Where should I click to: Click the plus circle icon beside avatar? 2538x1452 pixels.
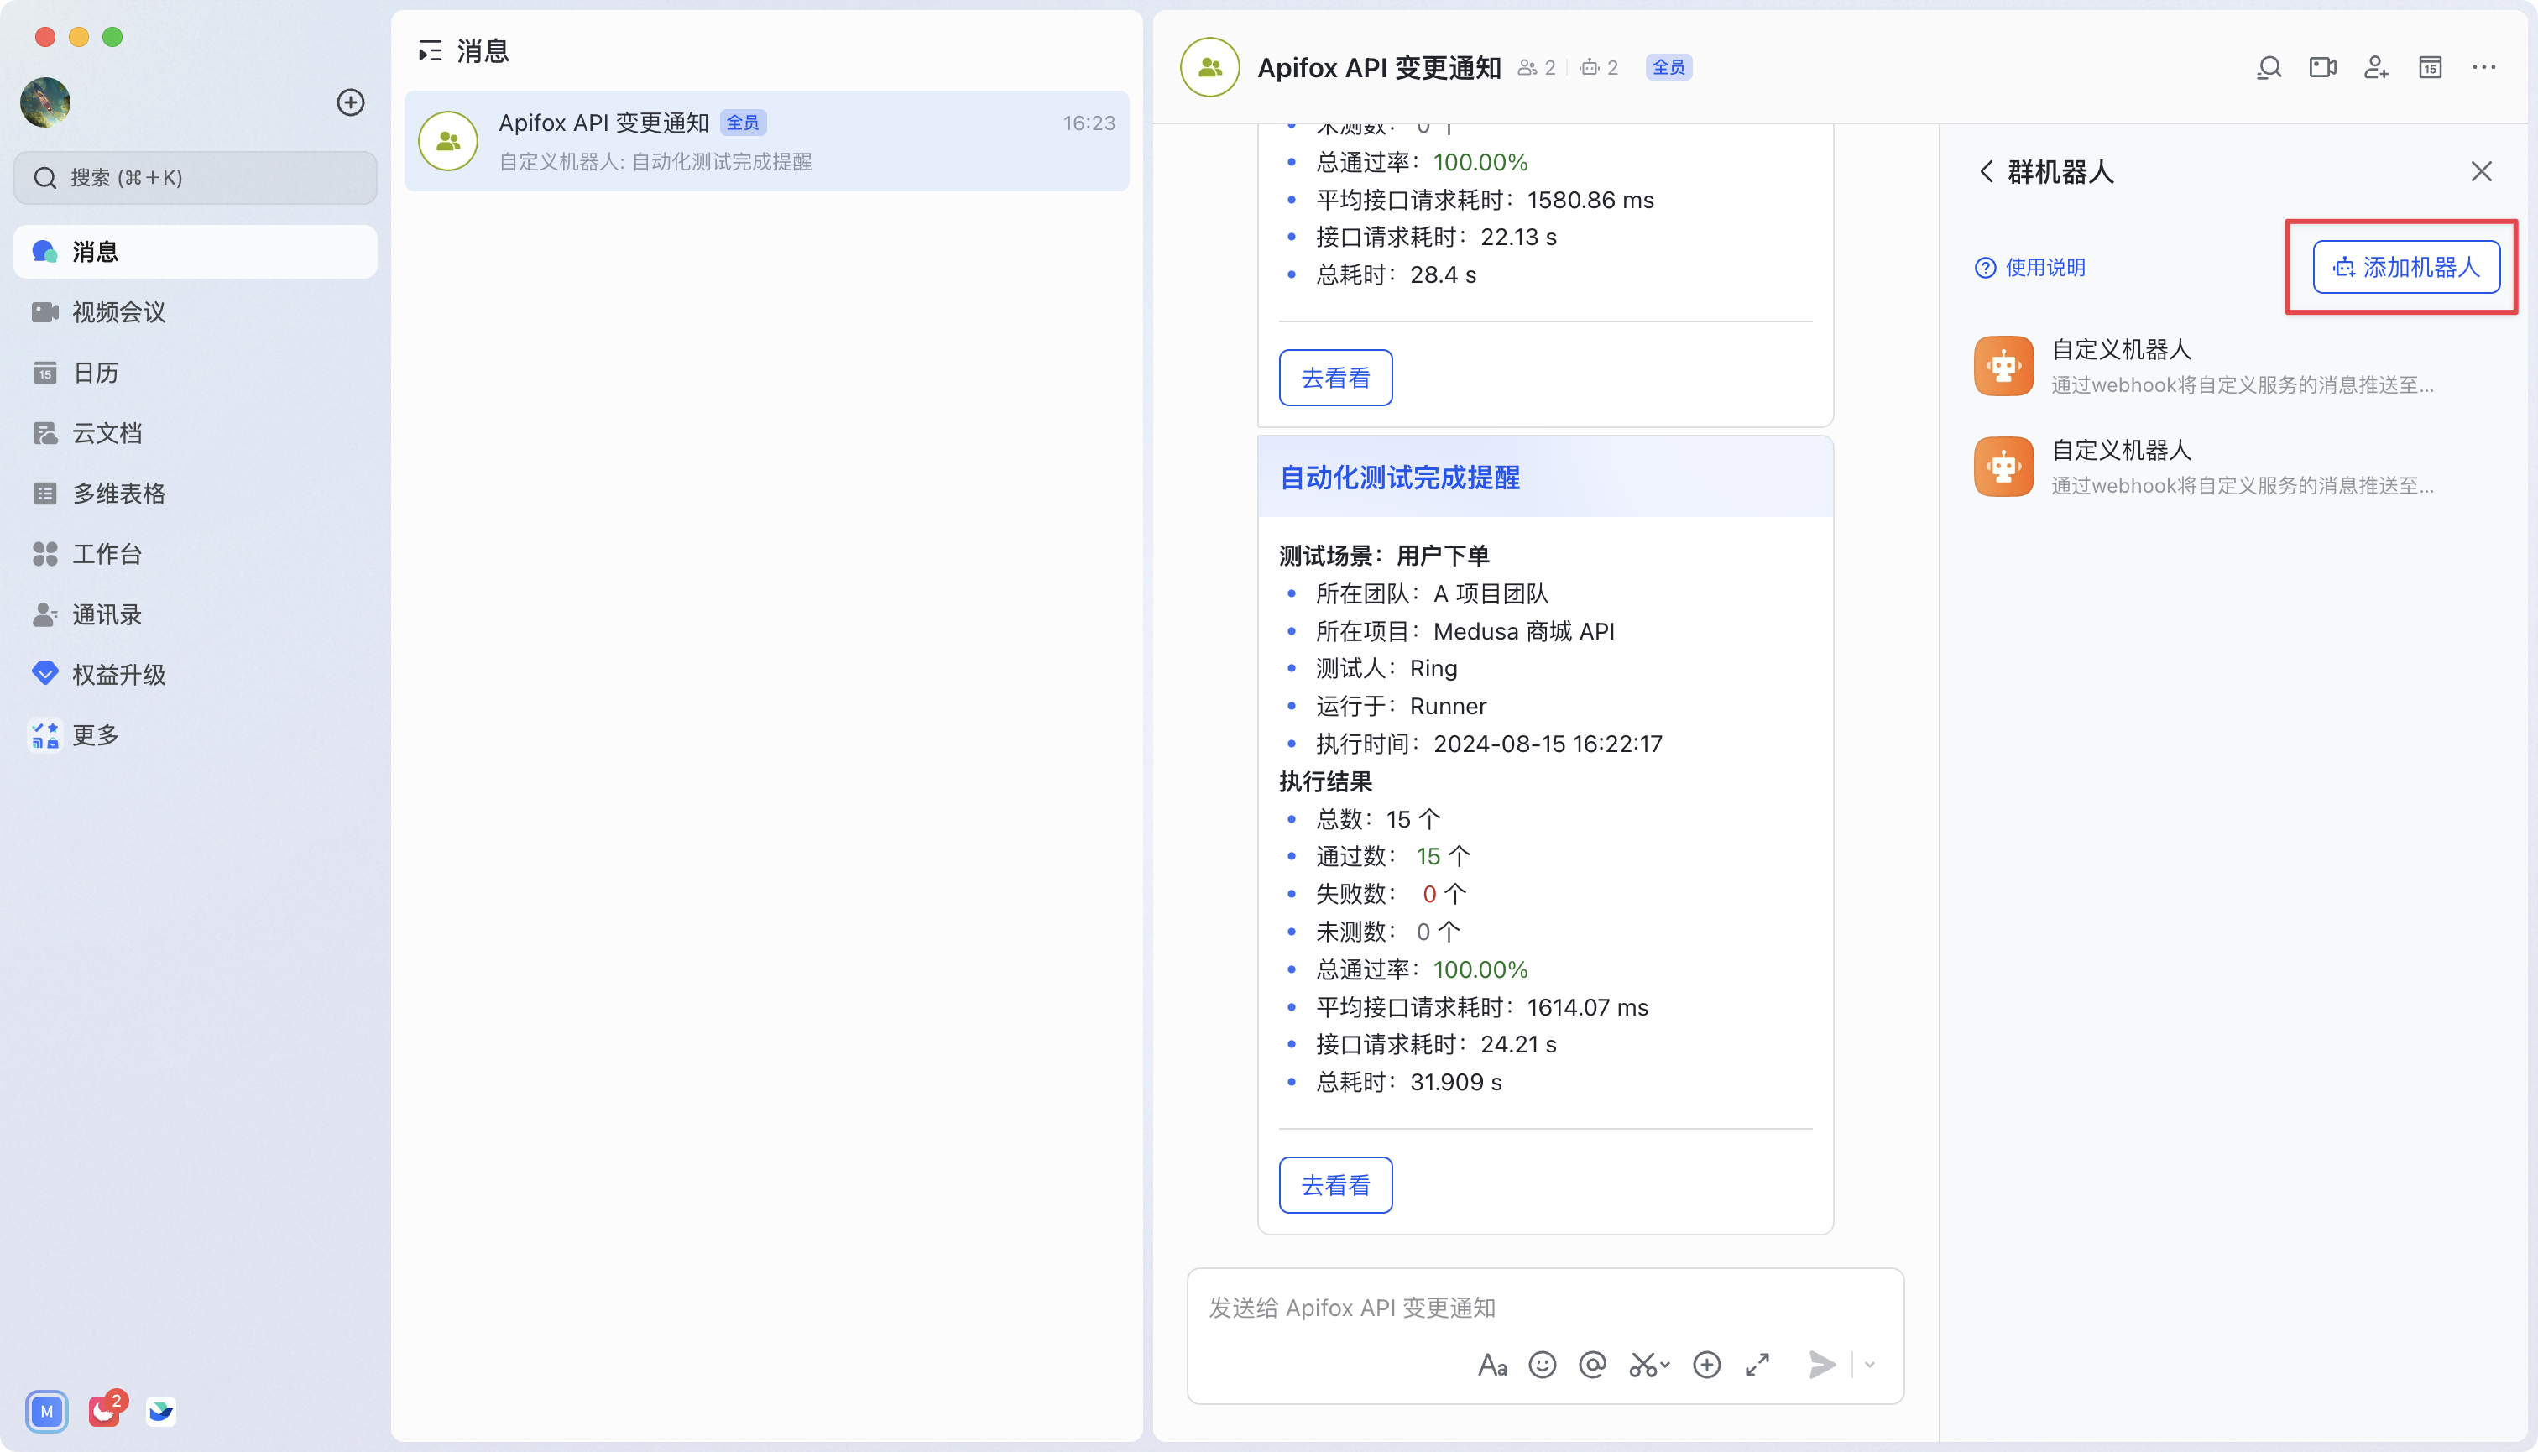tap(350, 102)
